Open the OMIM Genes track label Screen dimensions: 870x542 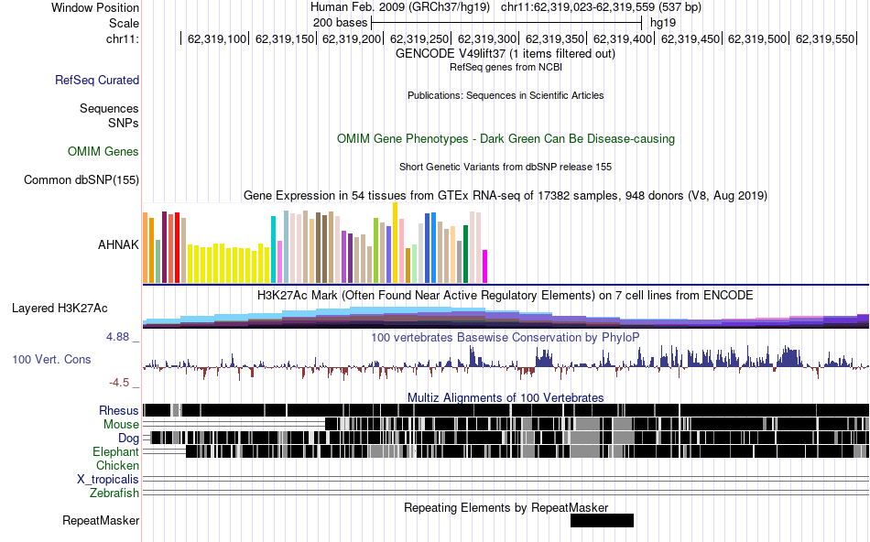(x=103, y=151)
